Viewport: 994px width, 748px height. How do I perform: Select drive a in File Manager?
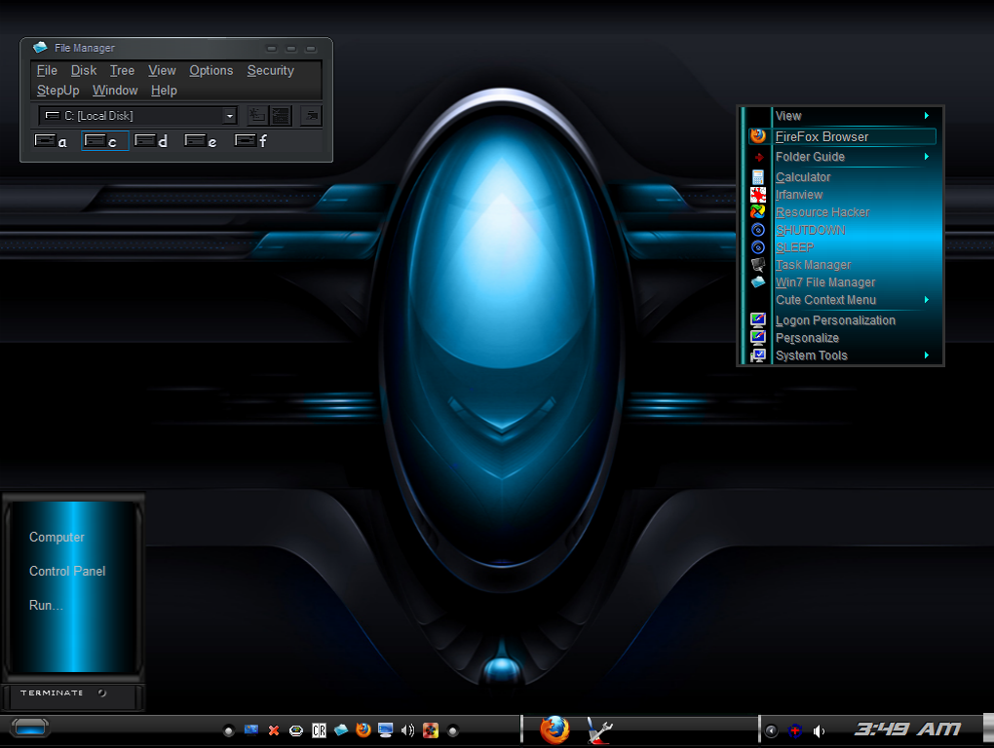tap(51, 141)
